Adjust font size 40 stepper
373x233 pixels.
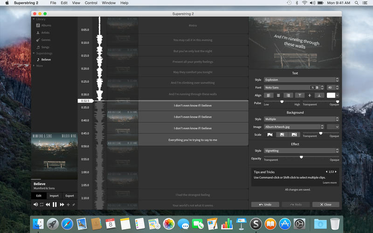[337, 88]
